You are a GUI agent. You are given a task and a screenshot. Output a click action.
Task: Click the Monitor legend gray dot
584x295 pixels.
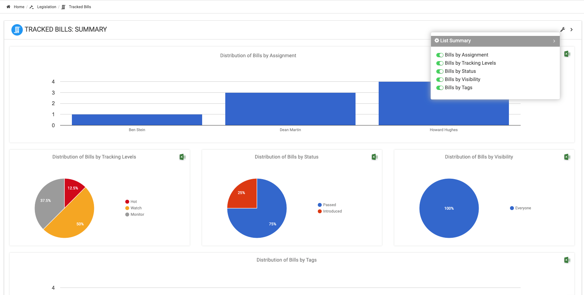click(x=127, y=215)
